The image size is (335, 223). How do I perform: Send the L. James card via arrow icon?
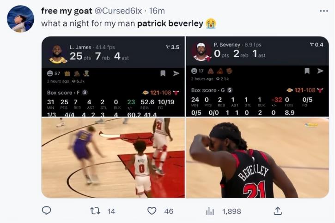pyautogui.click(x=176, y=73)
